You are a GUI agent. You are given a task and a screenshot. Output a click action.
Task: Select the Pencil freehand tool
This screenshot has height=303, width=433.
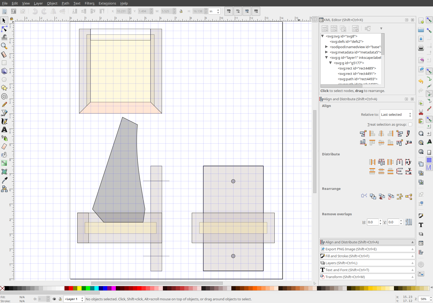click(4, 105)
